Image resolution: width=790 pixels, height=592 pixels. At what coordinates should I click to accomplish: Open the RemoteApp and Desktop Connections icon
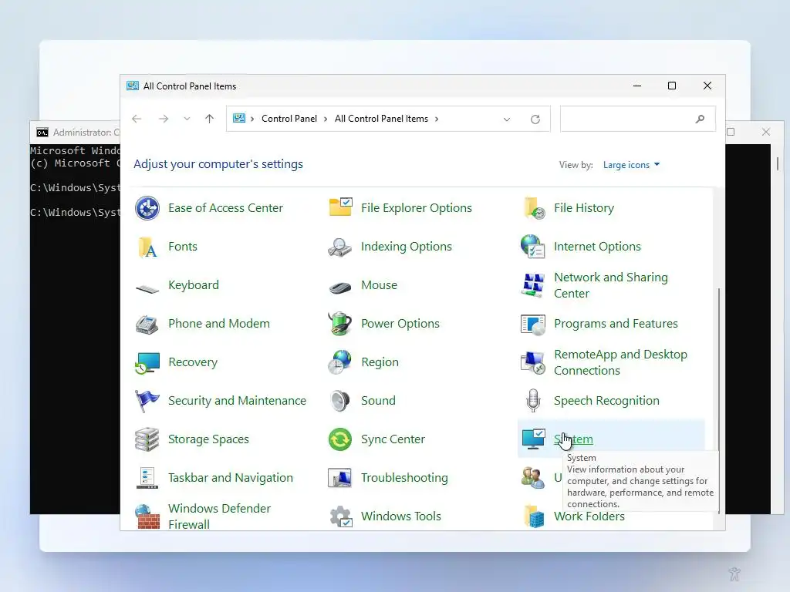point(533,362)
